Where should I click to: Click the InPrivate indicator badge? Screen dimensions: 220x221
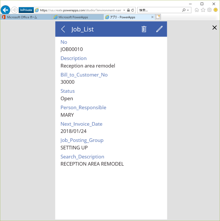(x=26, y=10)
